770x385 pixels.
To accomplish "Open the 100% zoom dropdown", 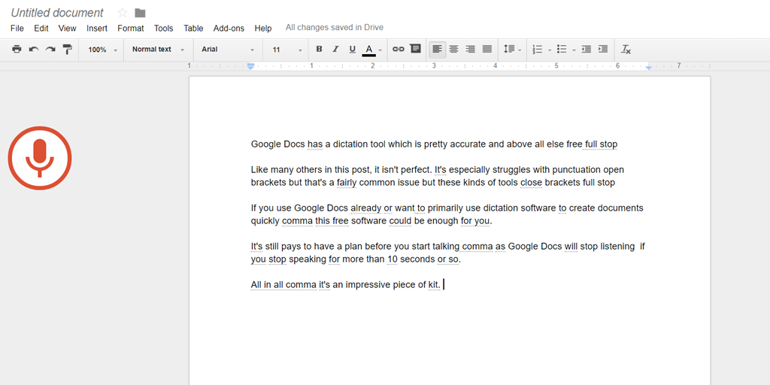I will [x=102, y=50].
